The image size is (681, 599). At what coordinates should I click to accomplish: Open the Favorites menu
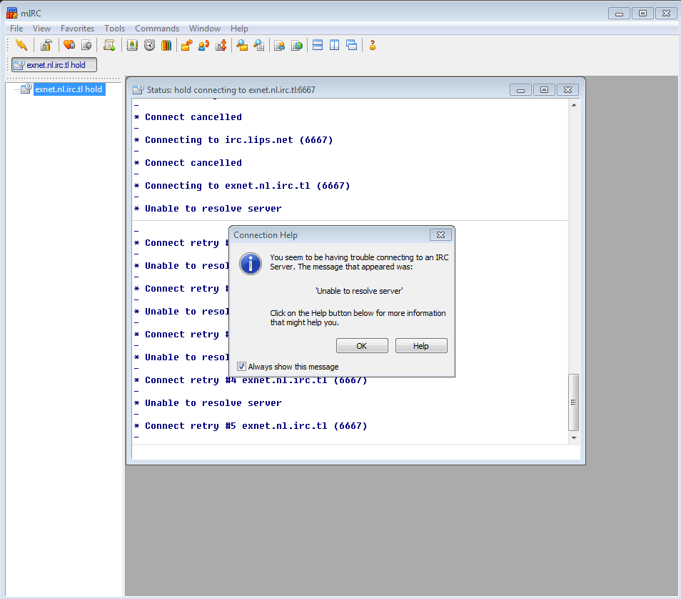(x=77, y=29)
